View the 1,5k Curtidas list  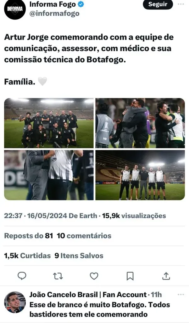pyautogui.click(x=27, y=255)
